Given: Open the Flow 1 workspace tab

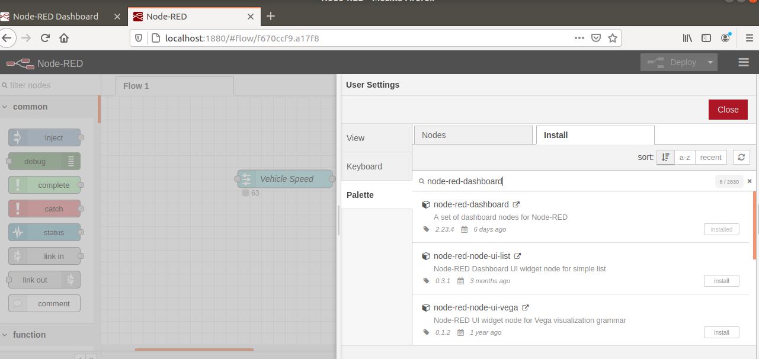Looking at the screenshot, I should (175, 86).
